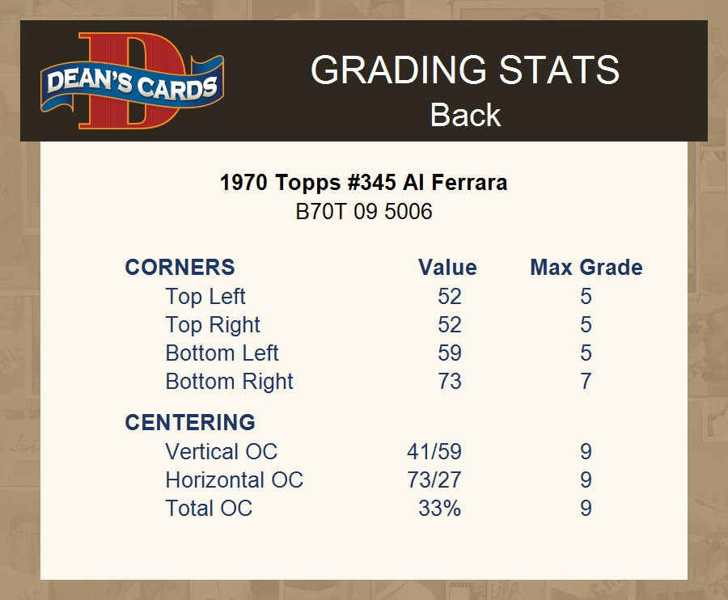The width and height of the screenshot is (728, 600).
Task: Click the CORNERS section header
Action: [180, 268]
